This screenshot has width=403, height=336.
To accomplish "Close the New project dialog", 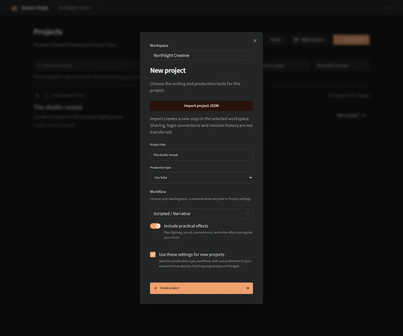I will (x=255, y=41).
